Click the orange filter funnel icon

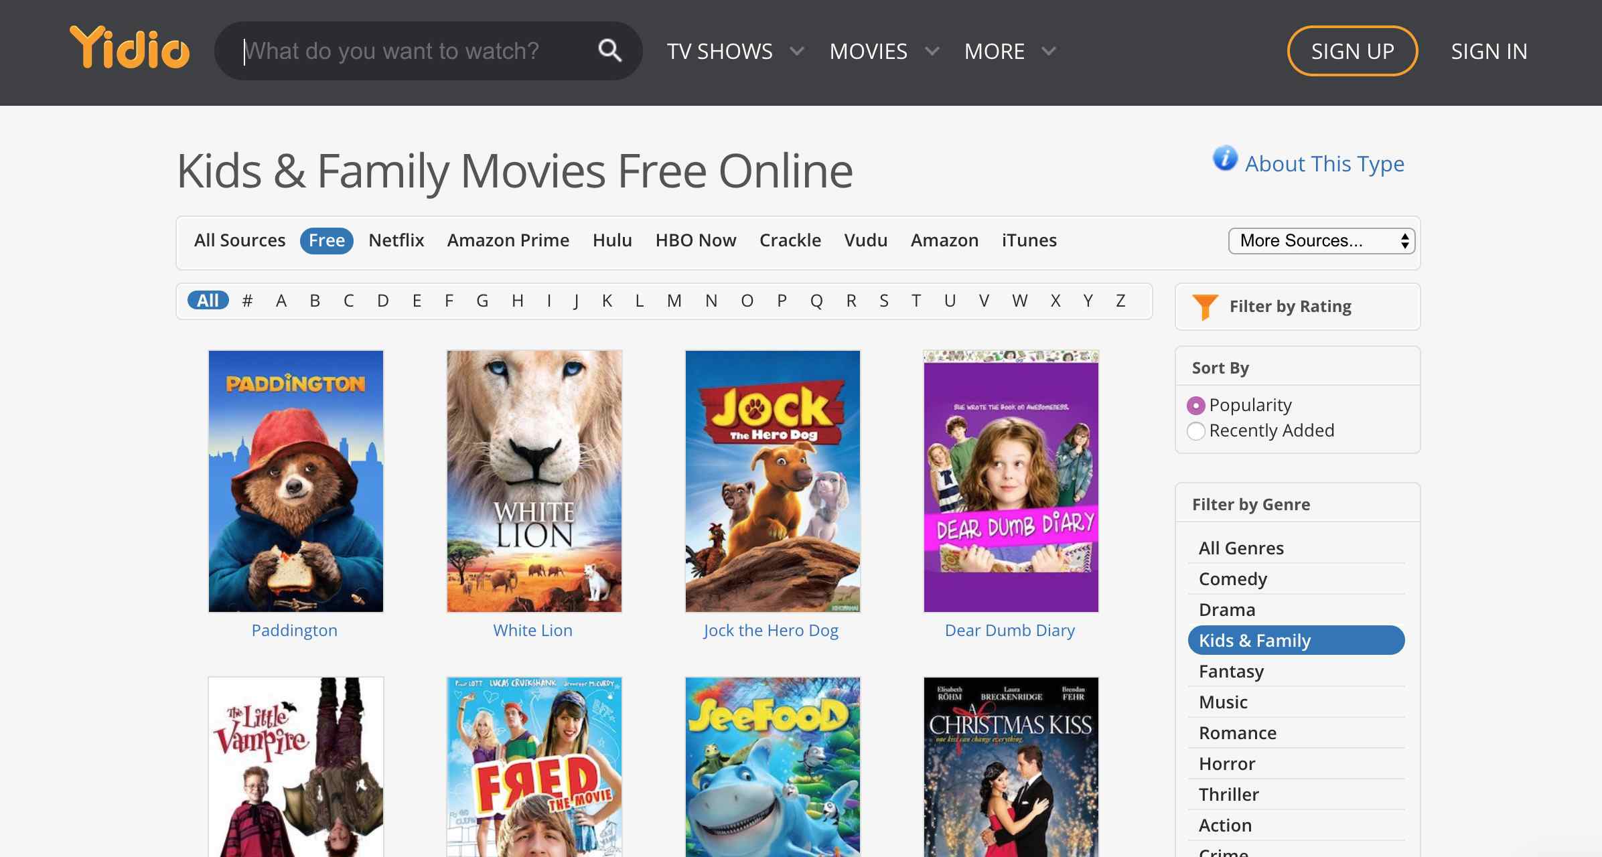click(1205, 307)
